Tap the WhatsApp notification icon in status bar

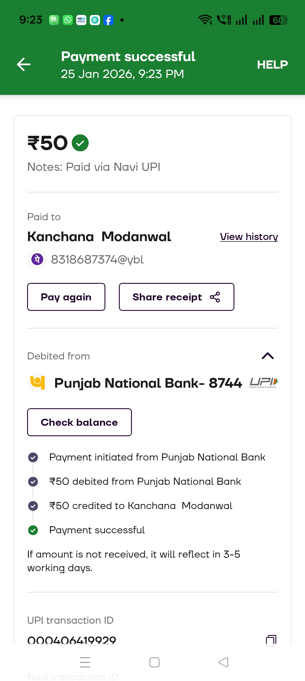click(x=68, y=20)
